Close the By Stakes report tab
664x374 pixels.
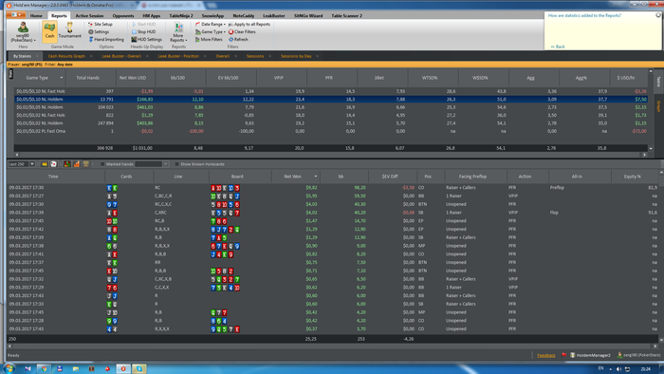click(37, 56)
